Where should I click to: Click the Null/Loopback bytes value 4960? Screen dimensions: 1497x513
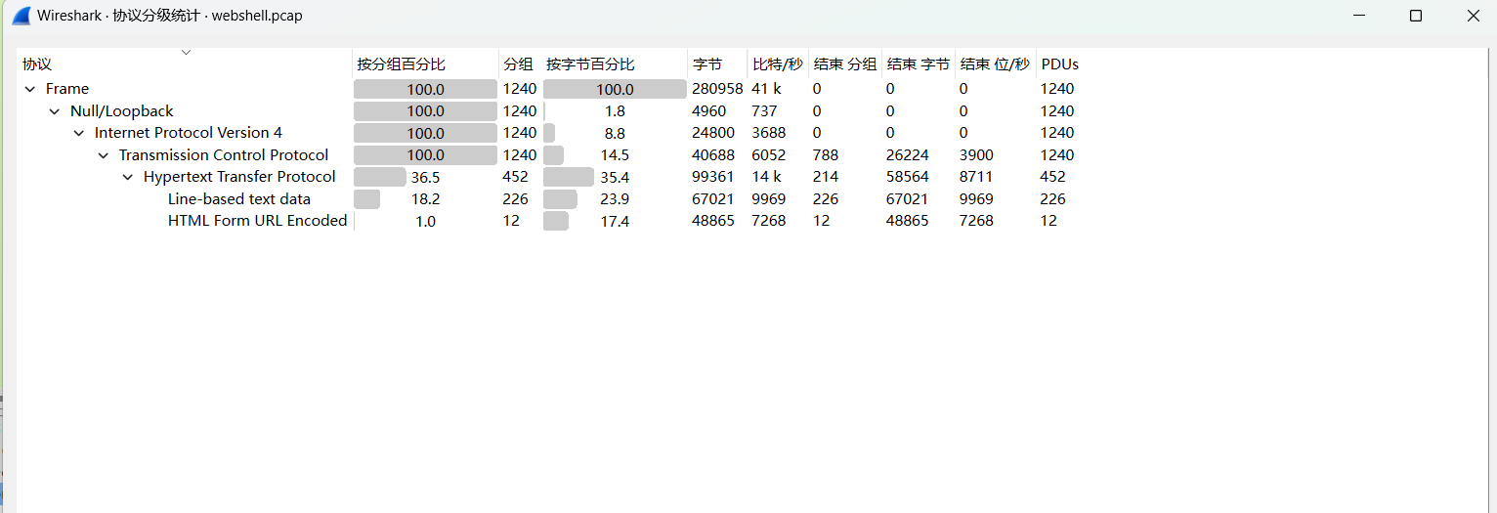pyautogui.click(x=709, y=111)
